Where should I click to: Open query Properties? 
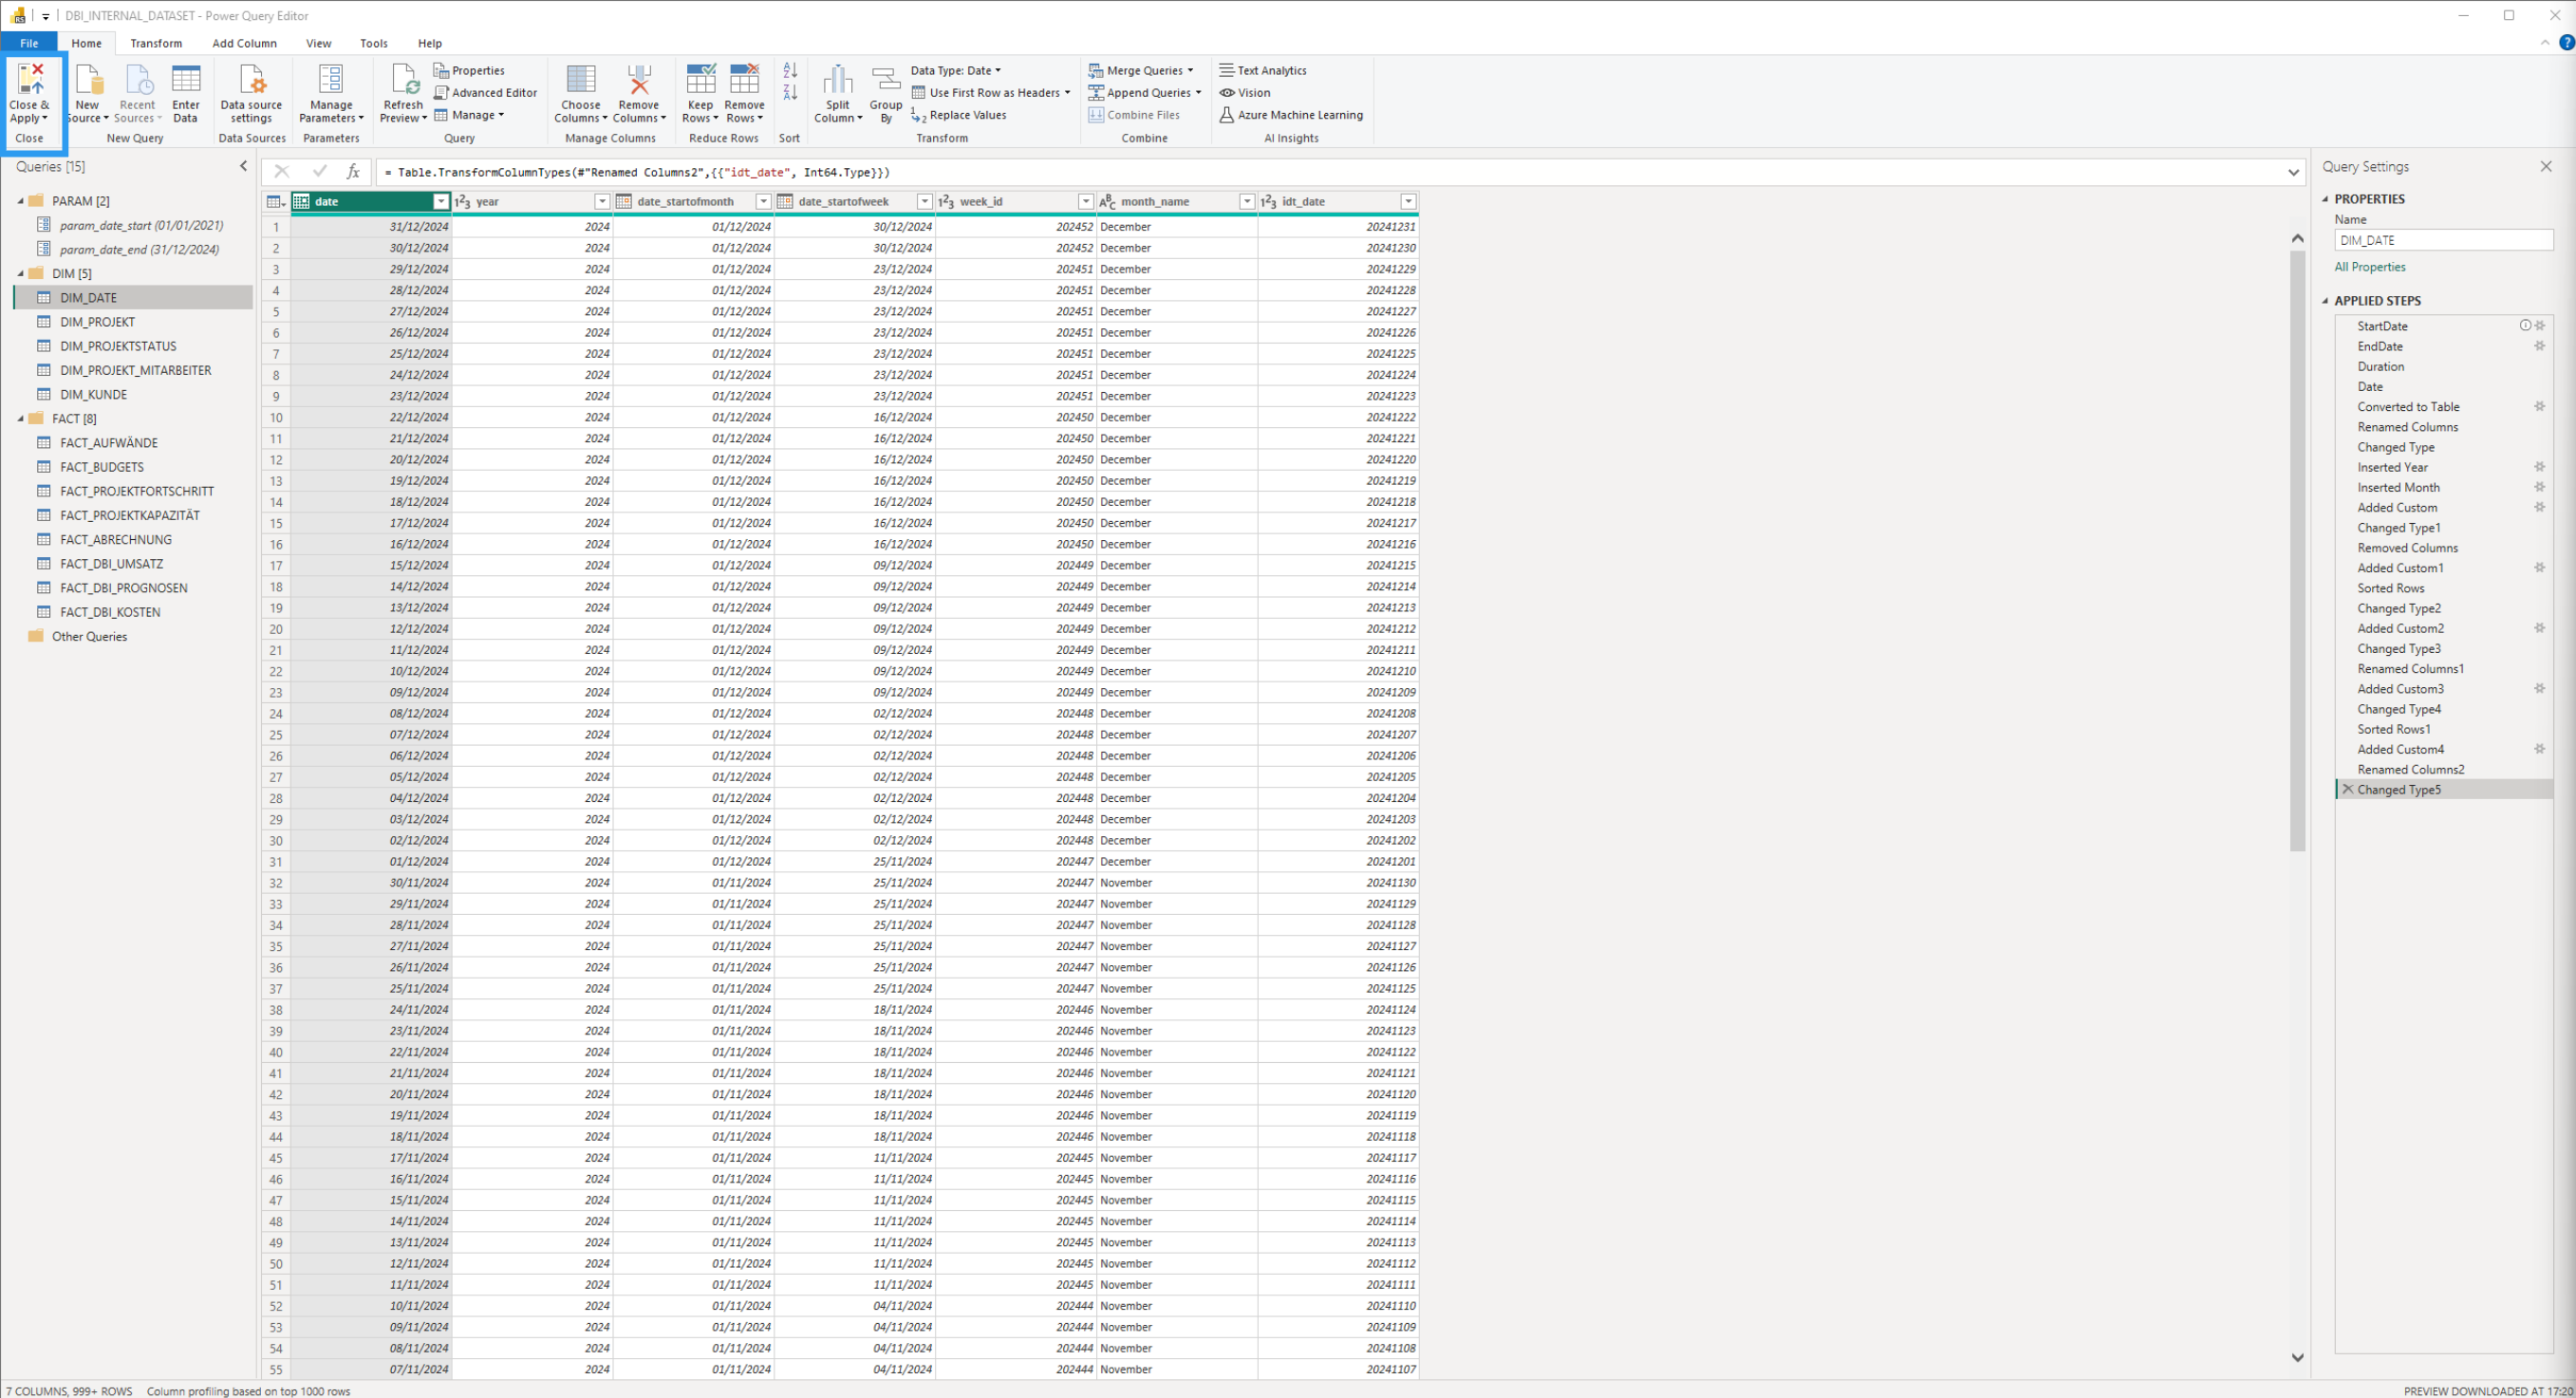pyautogui.click(x=469, y=70)
